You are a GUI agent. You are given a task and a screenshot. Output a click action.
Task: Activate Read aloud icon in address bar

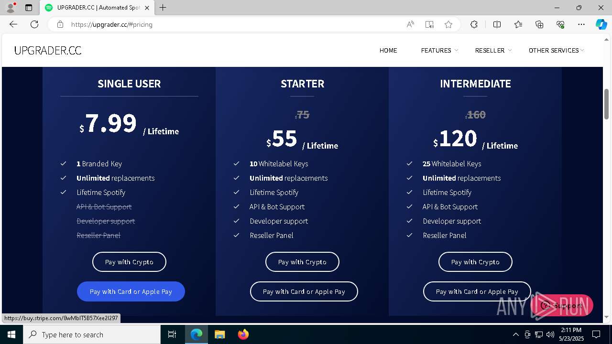coord(410,24)
